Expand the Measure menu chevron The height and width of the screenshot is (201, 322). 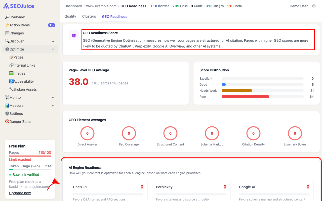point(53,106)
